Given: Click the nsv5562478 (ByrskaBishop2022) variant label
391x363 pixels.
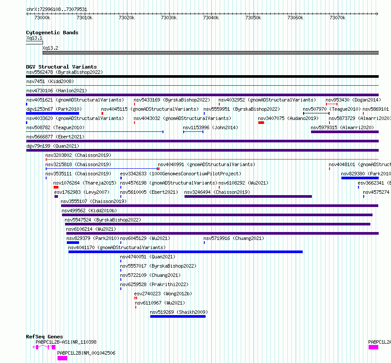Looking at the screenshot, I should [x=65, y=72].
